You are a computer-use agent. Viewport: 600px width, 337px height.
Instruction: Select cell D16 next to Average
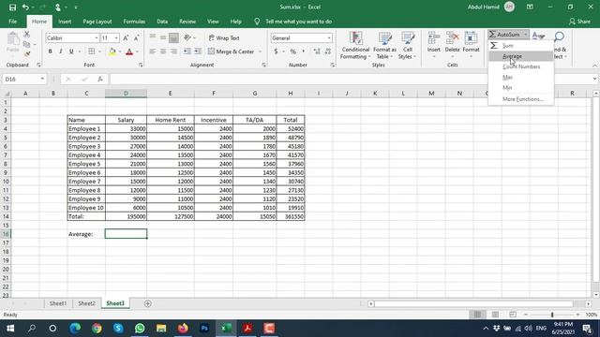point(126,234)
